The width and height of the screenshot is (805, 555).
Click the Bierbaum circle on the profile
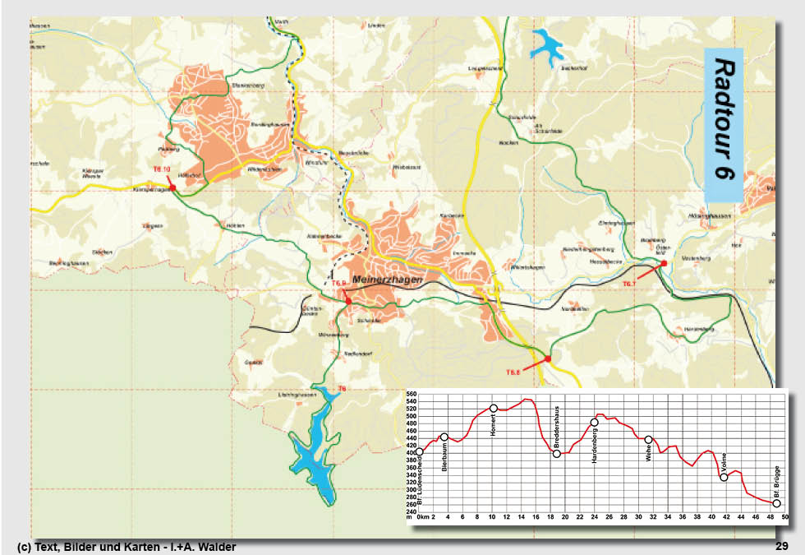444,437
